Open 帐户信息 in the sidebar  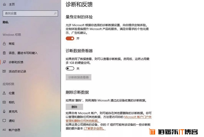[14, 130]
